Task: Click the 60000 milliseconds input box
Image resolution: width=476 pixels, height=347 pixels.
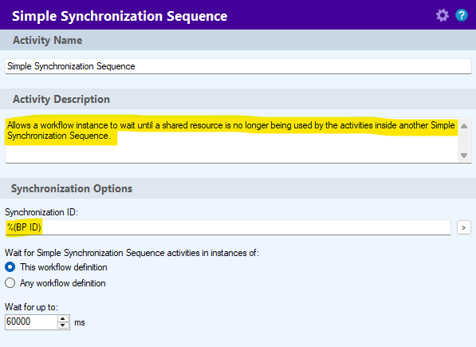Action: [31, 321]
